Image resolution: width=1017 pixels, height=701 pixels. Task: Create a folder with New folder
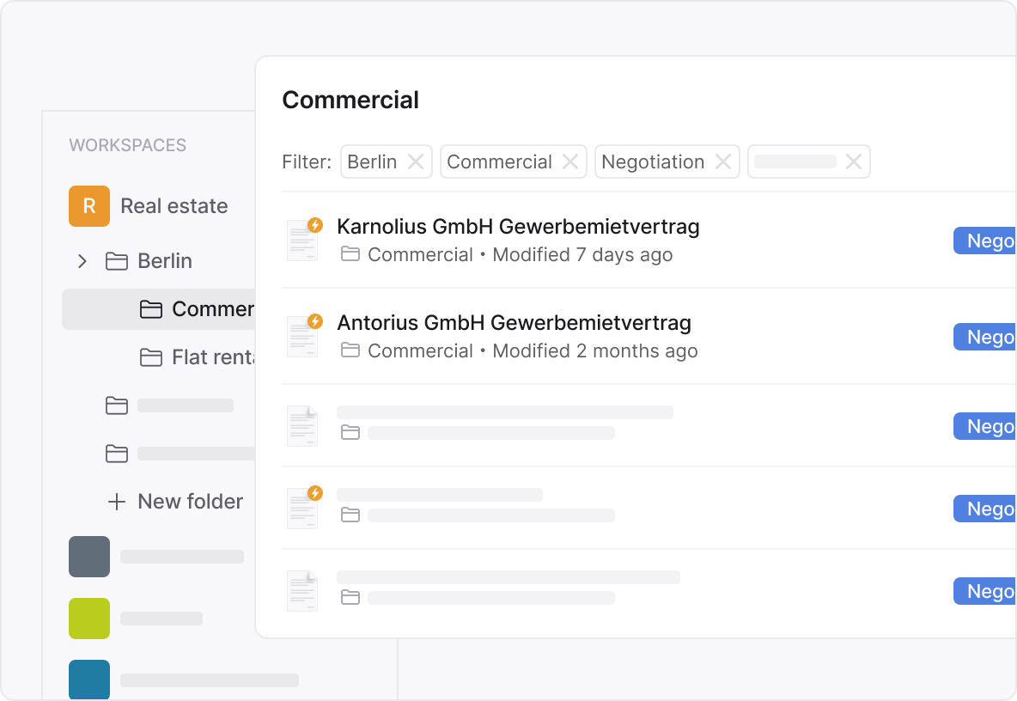click(x=176, y=502)
